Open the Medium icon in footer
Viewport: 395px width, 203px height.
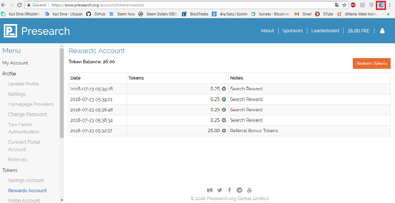(210, 190)
